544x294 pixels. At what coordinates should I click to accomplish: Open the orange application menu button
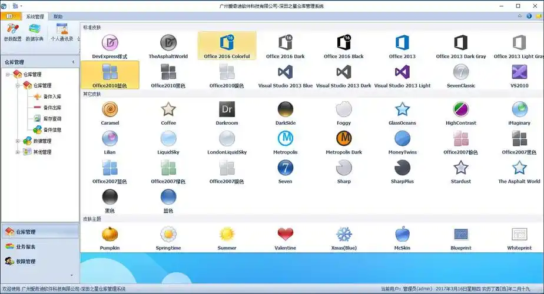11,16
